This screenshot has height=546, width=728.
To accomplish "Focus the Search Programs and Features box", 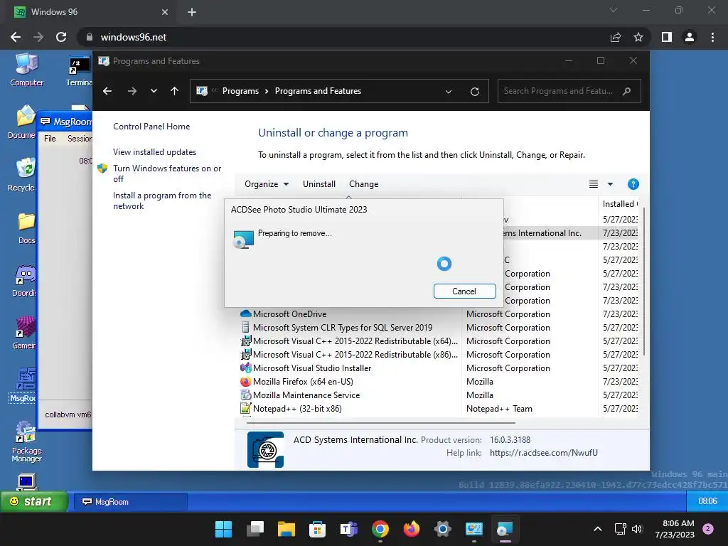I will click(569, 91).
